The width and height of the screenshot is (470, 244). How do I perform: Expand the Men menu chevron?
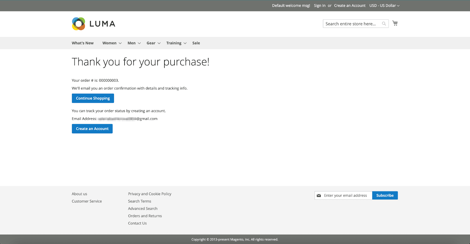click(x=139, y=43)
